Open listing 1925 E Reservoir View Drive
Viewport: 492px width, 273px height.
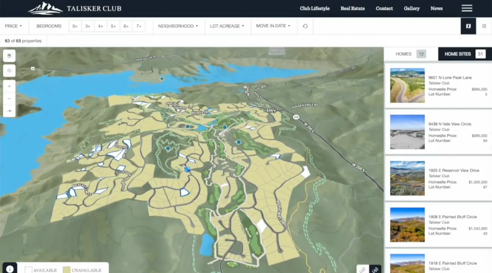click(438, 178)
